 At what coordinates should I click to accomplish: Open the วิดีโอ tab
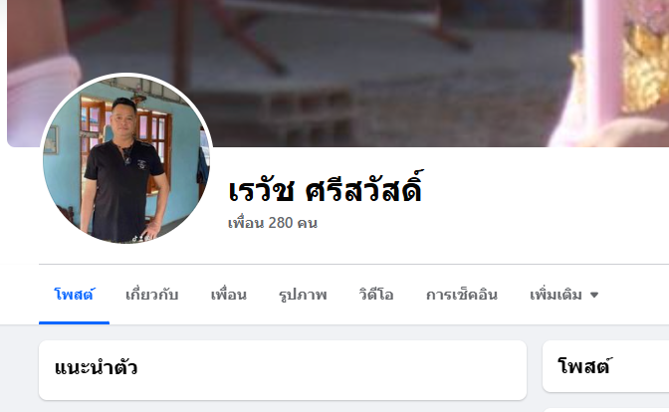[x=376, y=295]
